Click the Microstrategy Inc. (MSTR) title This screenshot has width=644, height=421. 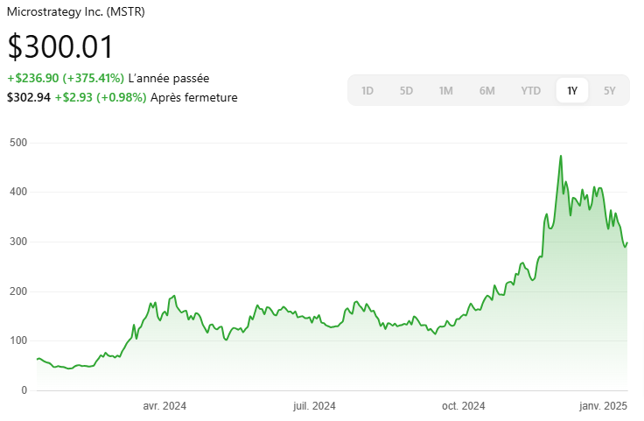click(x=76, y=12)
